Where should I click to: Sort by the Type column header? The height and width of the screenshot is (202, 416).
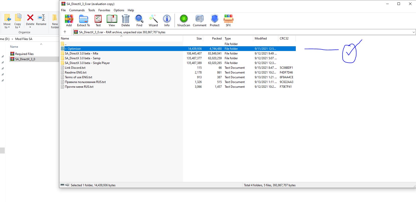pyautogui.click(x=238, y=38)
